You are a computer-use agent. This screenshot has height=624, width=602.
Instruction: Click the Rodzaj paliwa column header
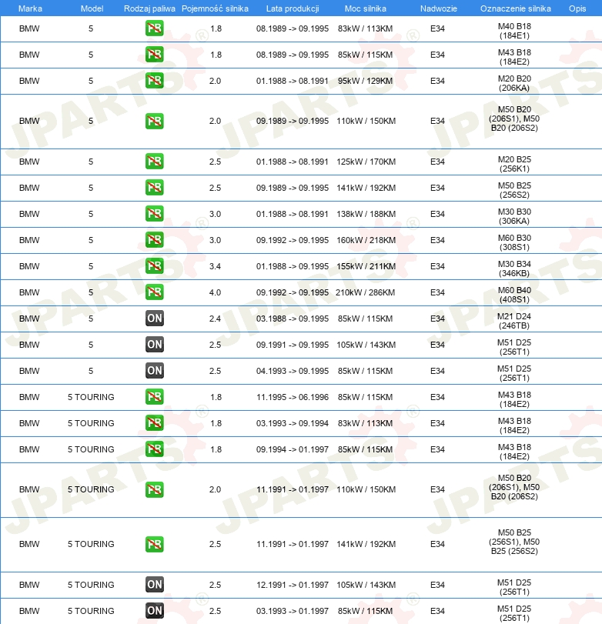[149, 8]
